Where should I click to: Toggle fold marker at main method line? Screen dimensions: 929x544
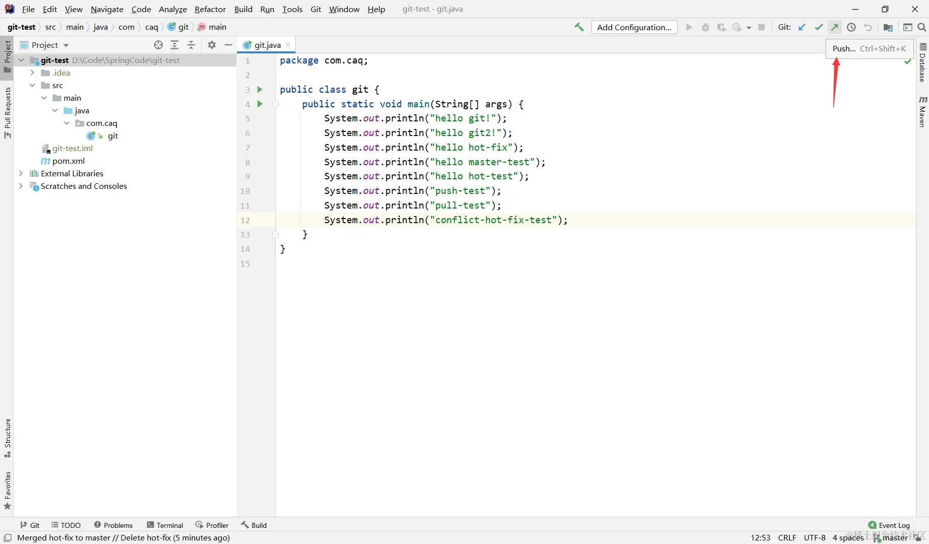tap(275, 104)
